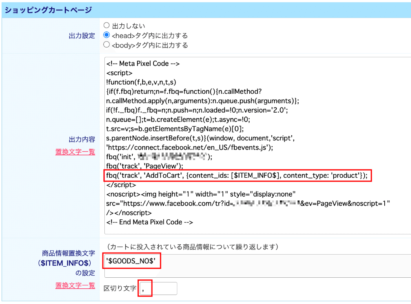Screen dimensions: 411x304
Task: Open 置換文字一覧 link under 出力内容
Action: (75, 152)
